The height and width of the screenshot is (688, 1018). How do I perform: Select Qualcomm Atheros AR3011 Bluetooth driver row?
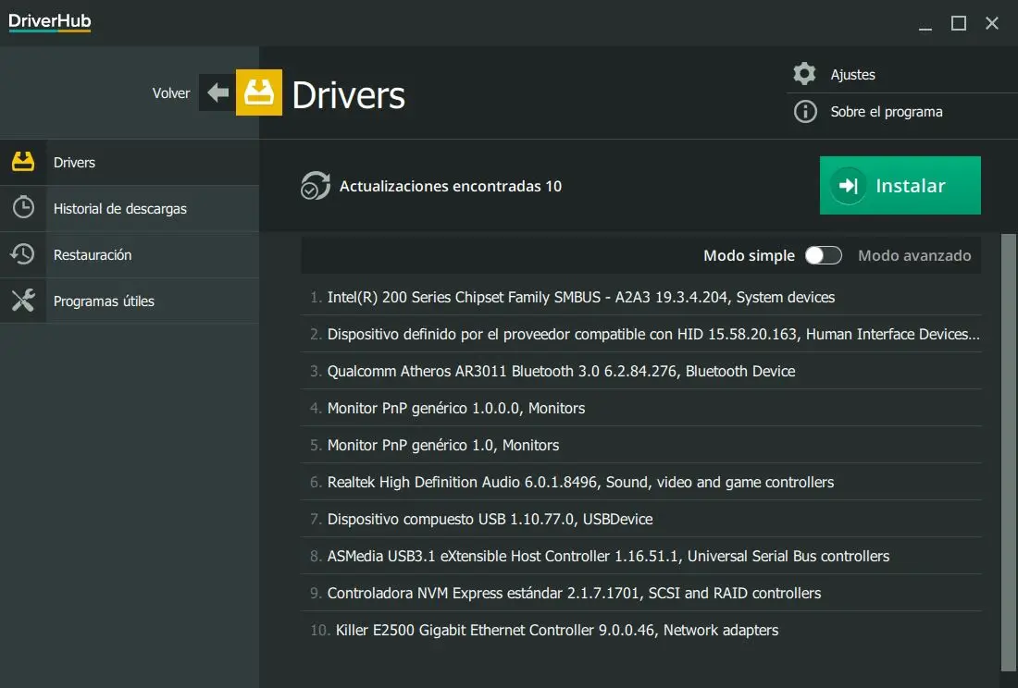click(561, 371)
